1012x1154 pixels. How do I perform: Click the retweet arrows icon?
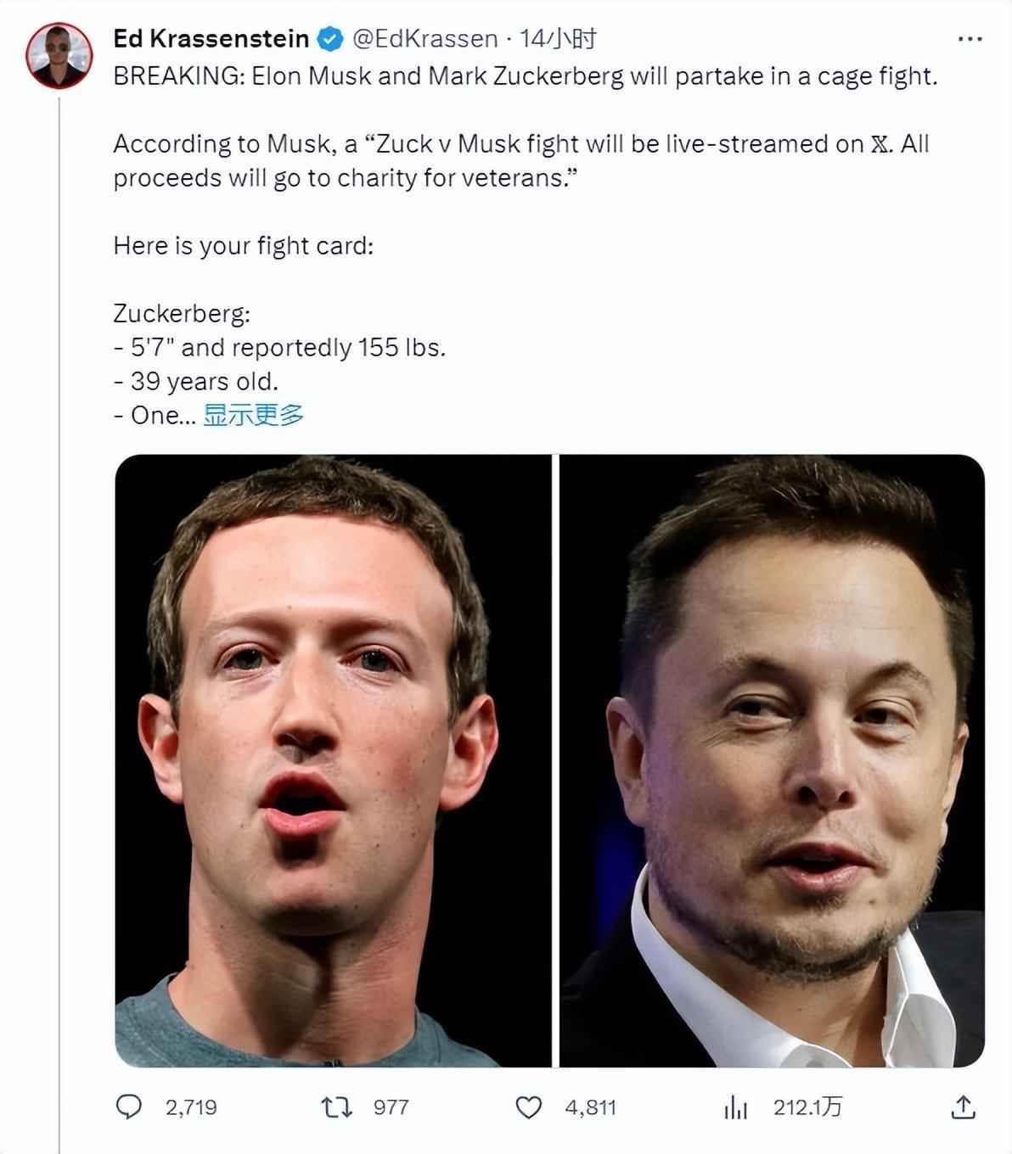[336, 1106]
